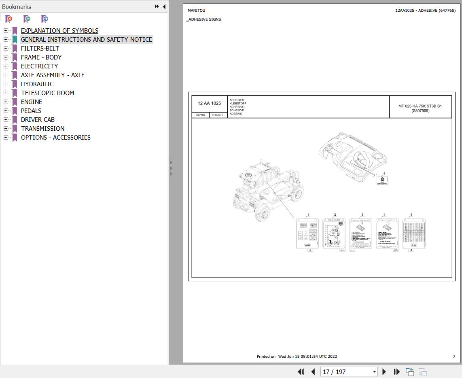Click adhesive sign thumbnail number 6

click(414, 234)
